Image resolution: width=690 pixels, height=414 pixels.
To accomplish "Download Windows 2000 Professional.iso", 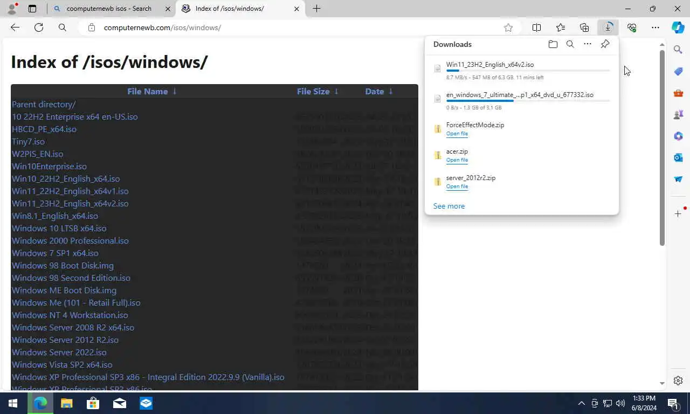I will point(70,240).
